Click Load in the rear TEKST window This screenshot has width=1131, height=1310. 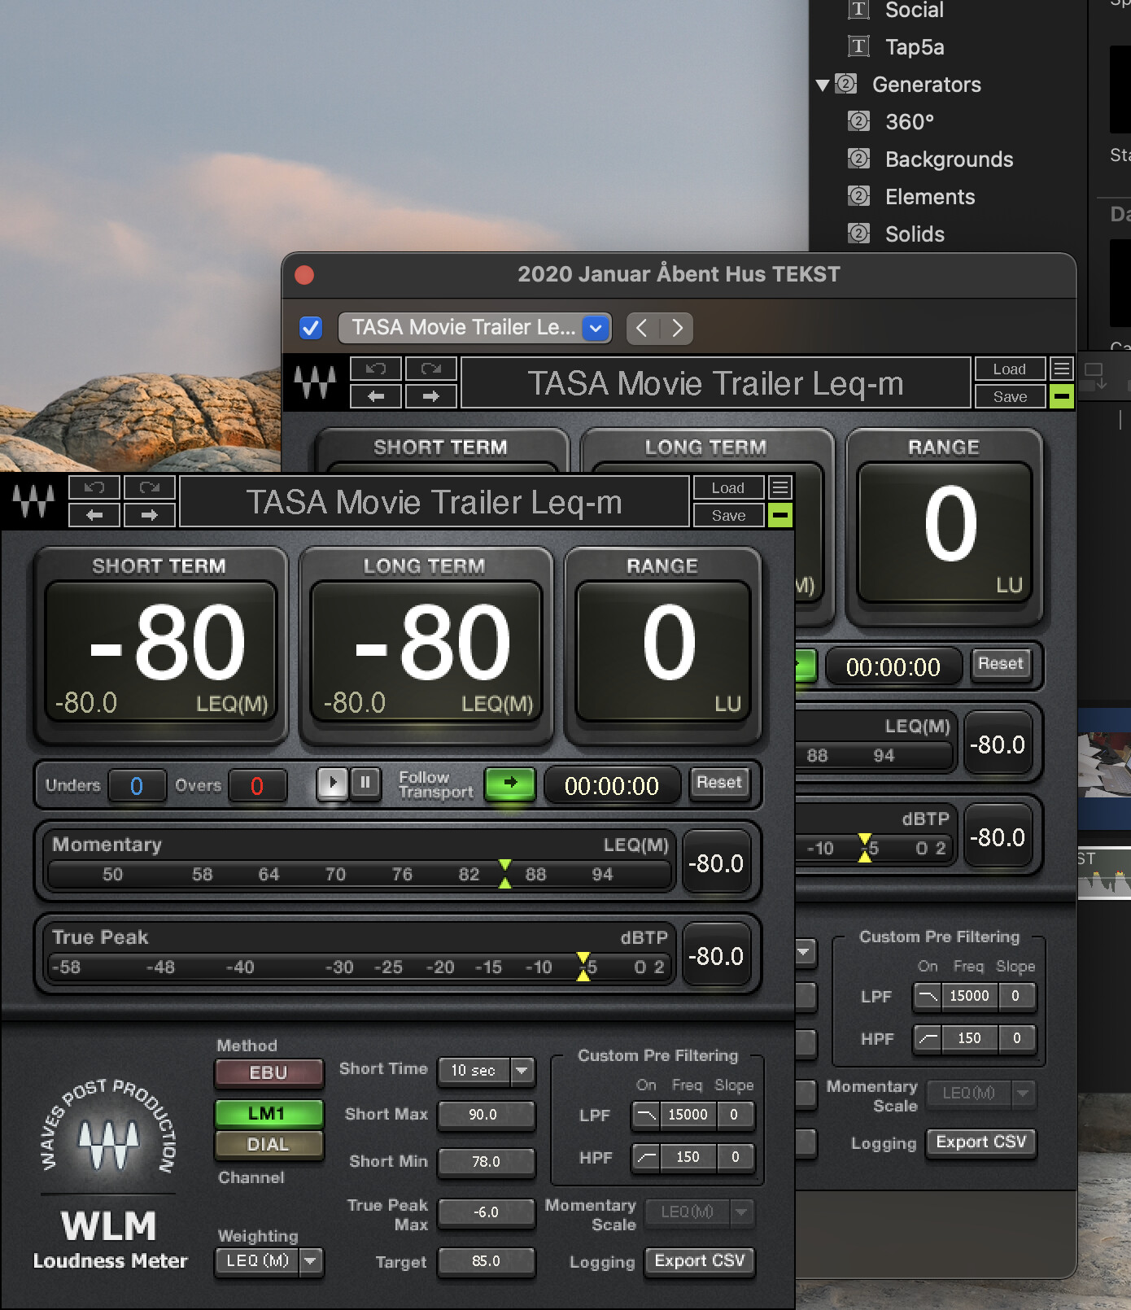pyautogui.click(x=1010, y=369)
